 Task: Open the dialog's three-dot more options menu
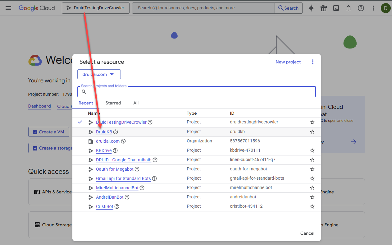(x=313, y=62)
